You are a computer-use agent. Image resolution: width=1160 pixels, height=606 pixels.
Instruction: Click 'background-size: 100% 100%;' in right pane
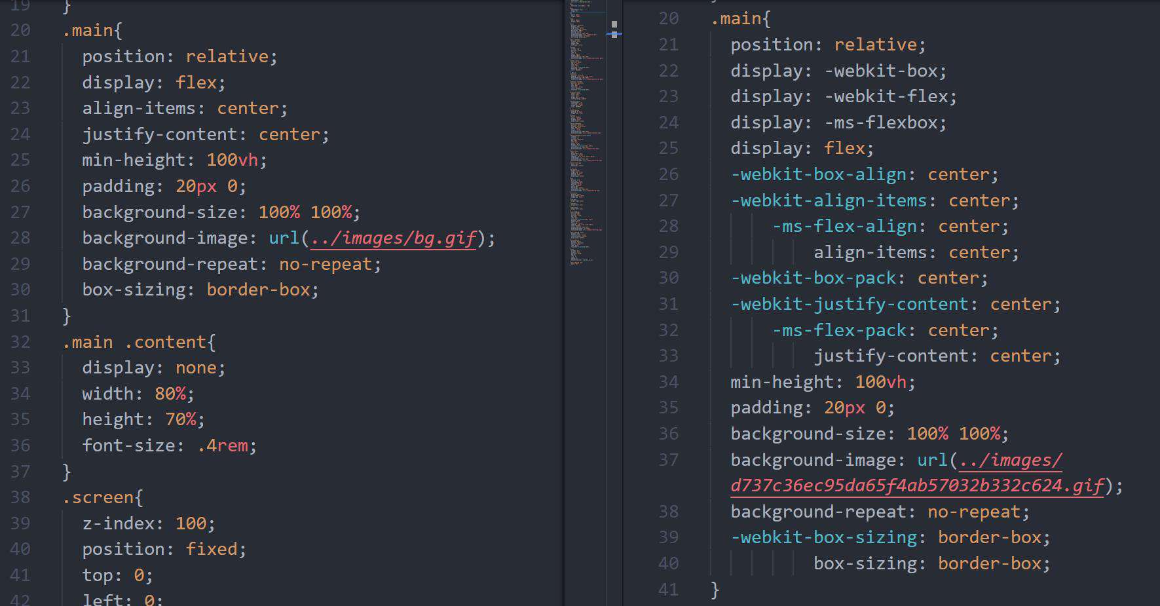point(870,434)
